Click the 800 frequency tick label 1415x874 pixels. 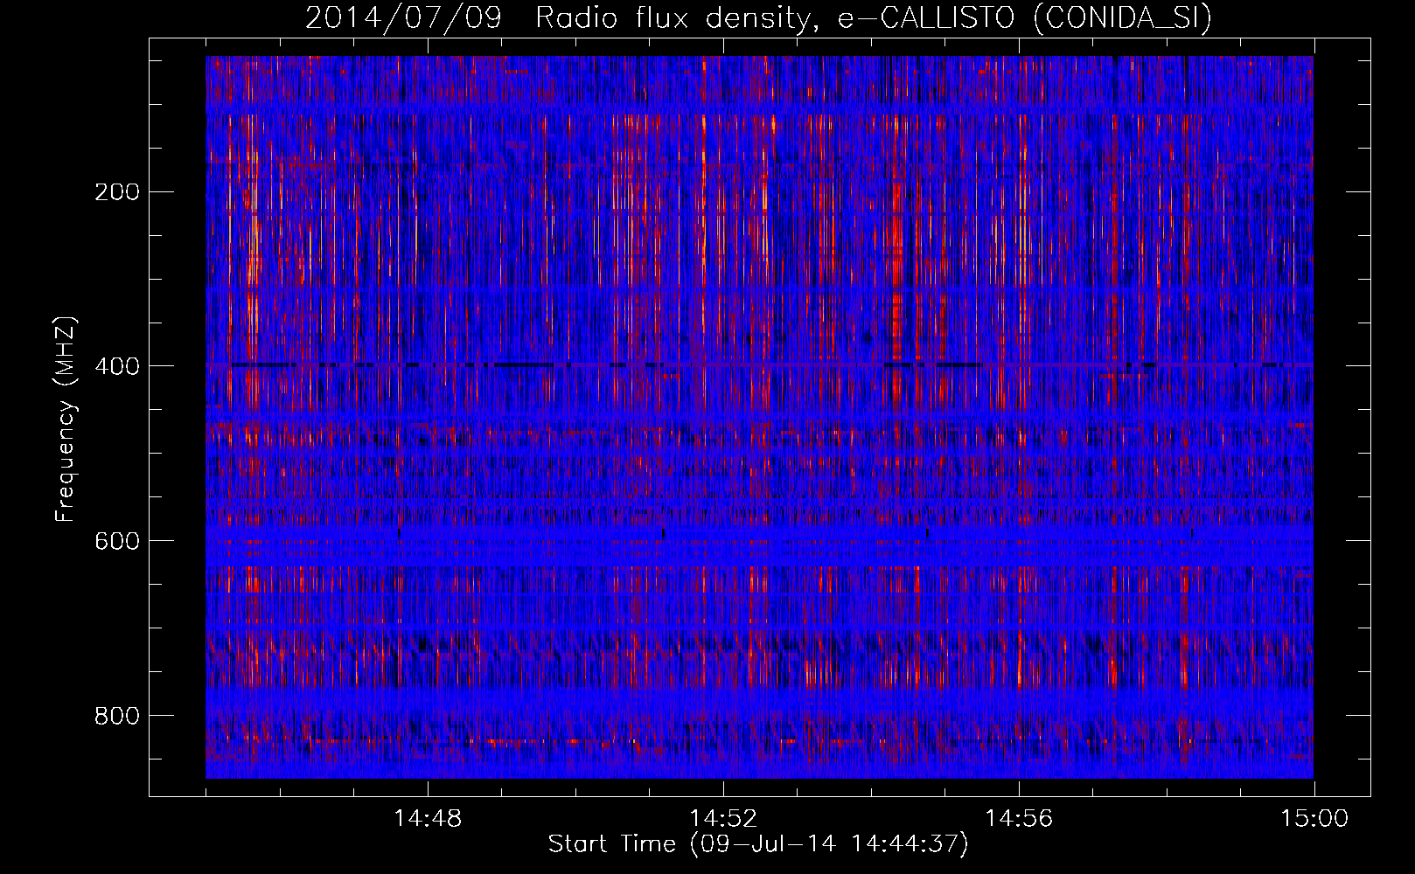click(x=116, y=716)
